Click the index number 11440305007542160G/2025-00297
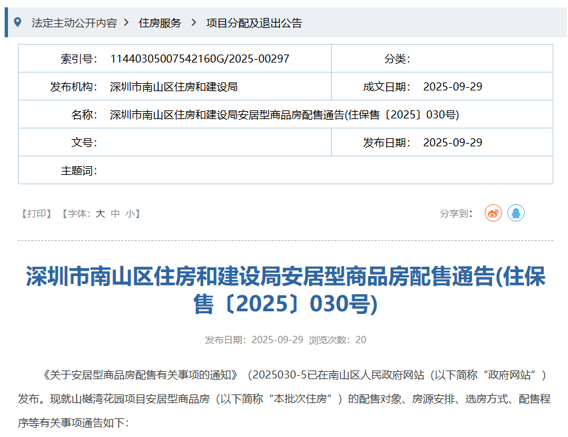The width and height of the screenshot is (568, 437). [x=200, y=59]
